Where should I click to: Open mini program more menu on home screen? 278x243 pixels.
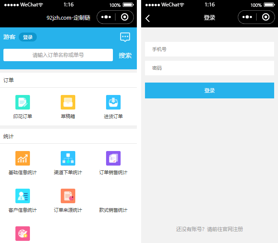tap(106, 17)
